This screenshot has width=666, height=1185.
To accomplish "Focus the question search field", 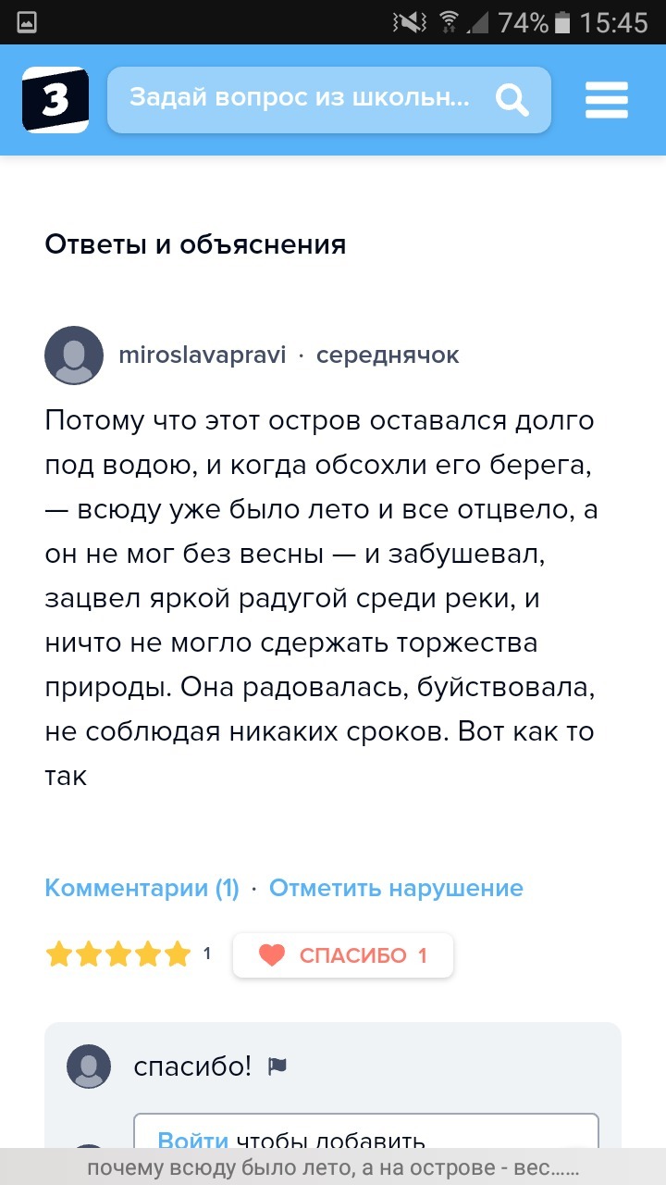I will pos(301,99).
